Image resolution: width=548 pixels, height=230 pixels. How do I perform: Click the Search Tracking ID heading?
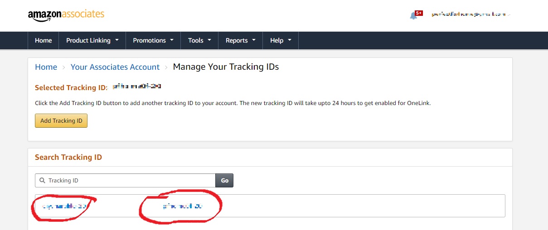click(x=68, y=157)
